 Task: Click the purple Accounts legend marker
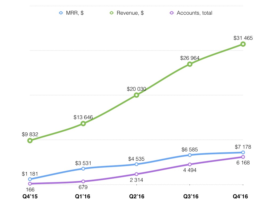[x=171, y=13]
